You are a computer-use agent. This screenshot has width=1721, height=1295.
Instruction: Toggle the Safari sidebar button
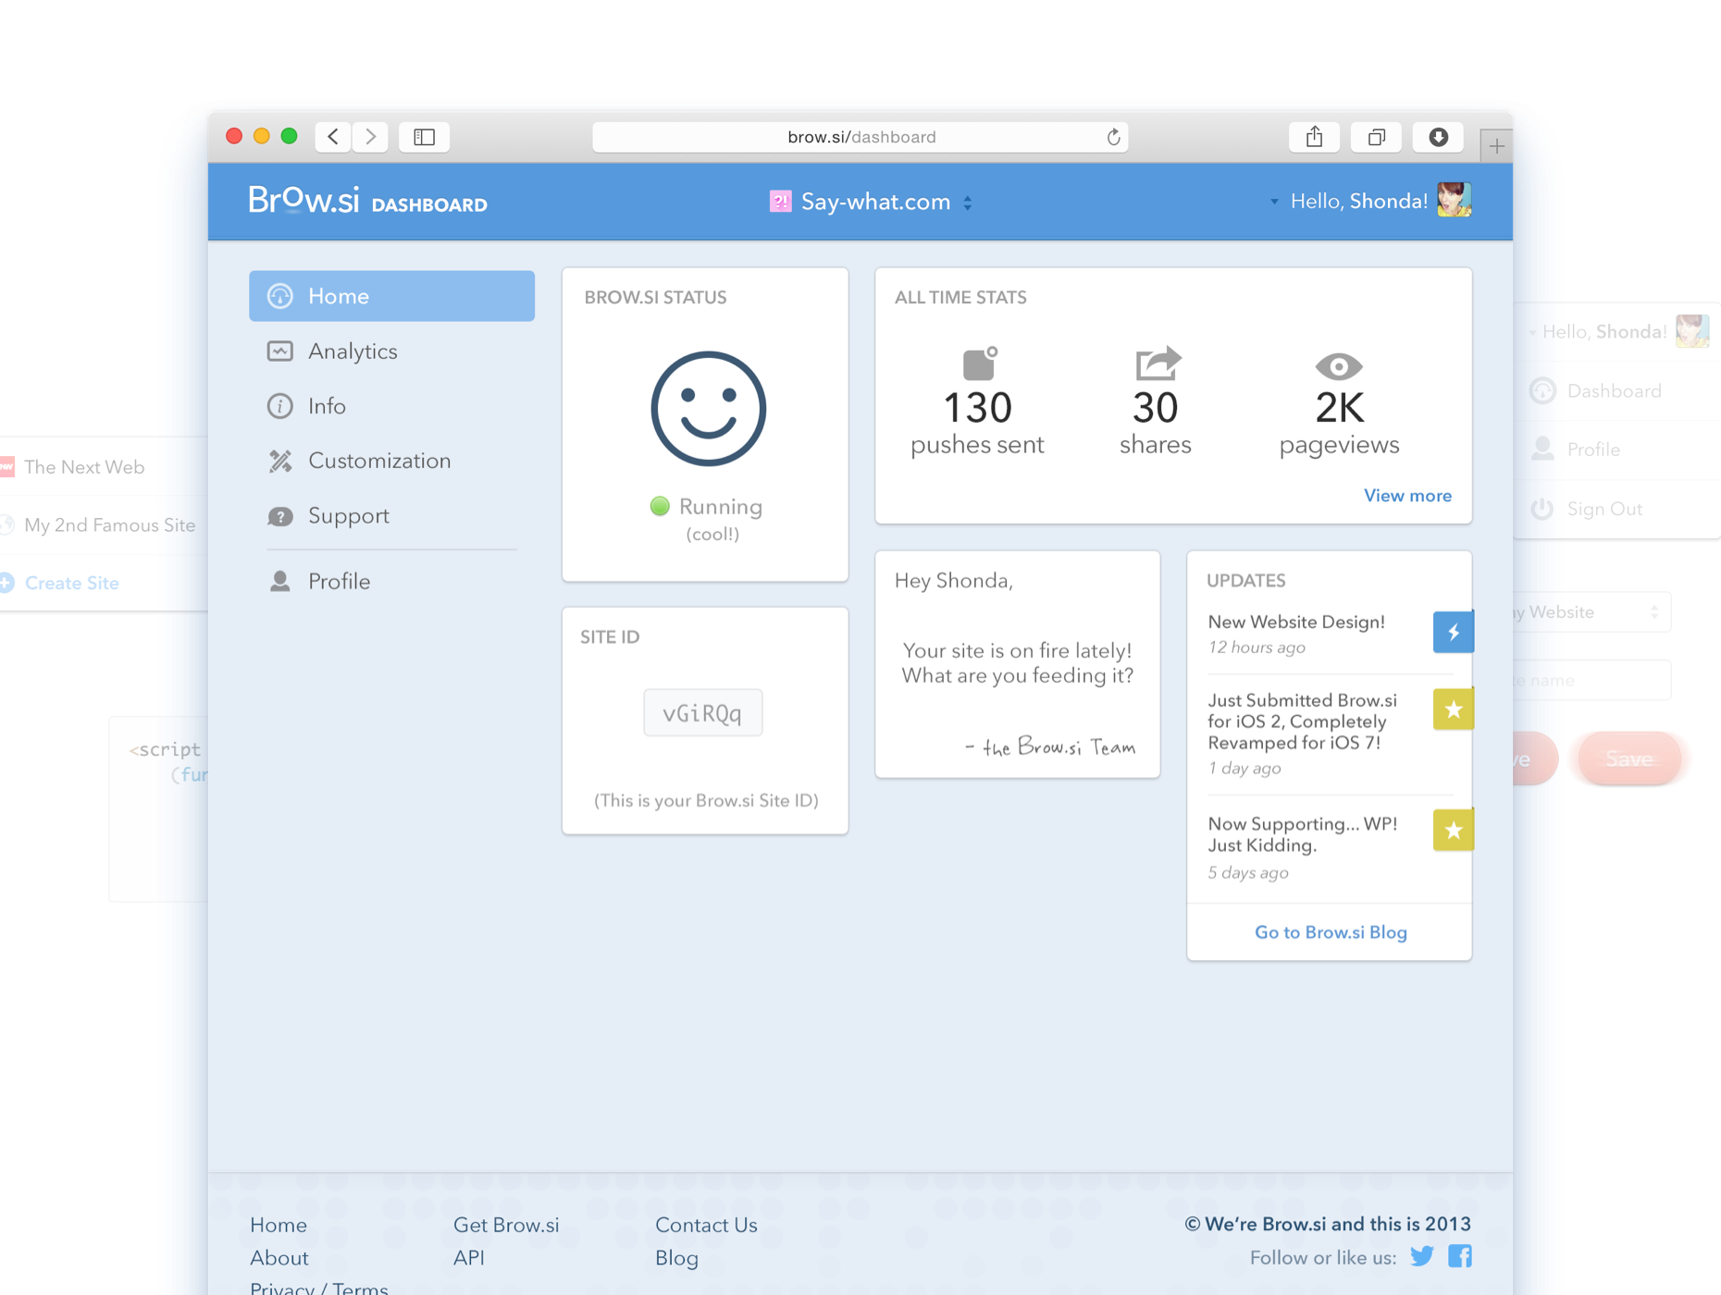pyautogui.click(x=425, y=137)
